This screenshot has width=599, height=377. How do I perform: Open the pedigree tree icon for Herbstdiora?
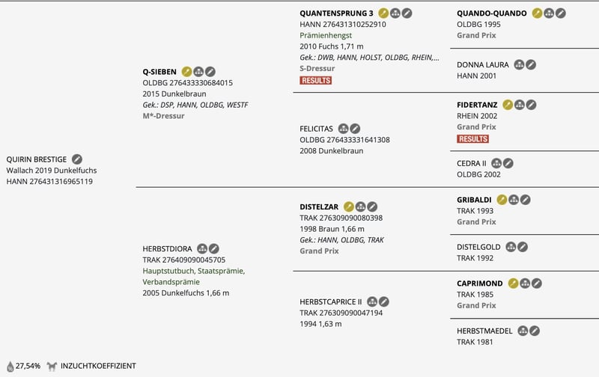(202, 248)
